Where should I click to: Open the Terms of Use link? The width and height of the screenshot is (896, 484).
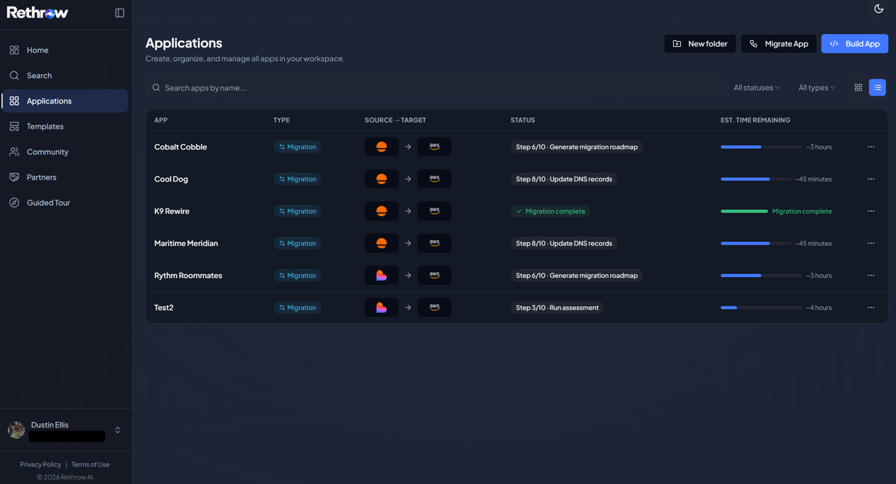90,464
